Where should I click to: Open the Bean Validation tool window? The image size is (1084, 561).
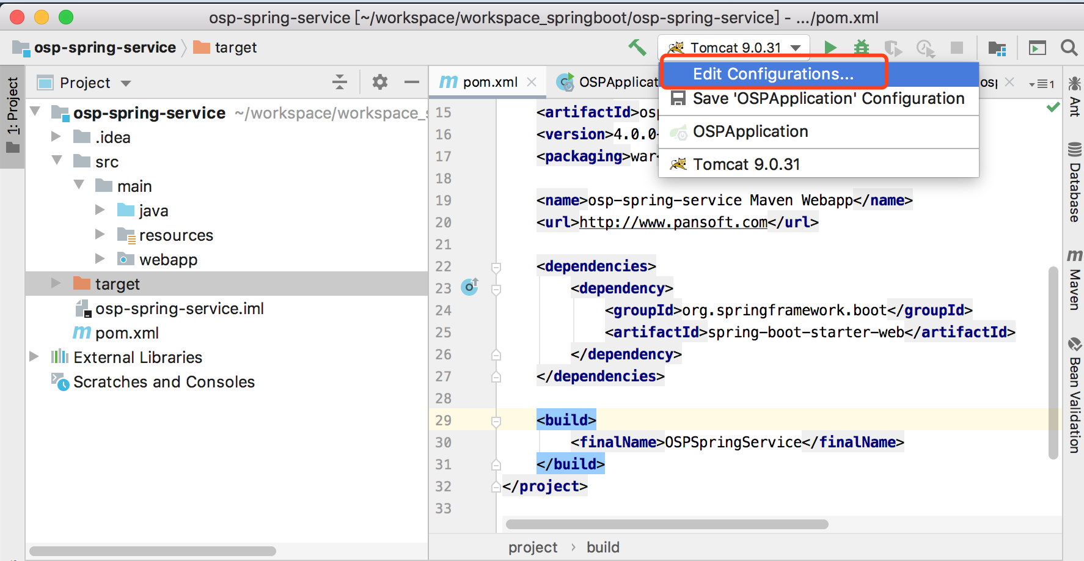click(1074, 395)
